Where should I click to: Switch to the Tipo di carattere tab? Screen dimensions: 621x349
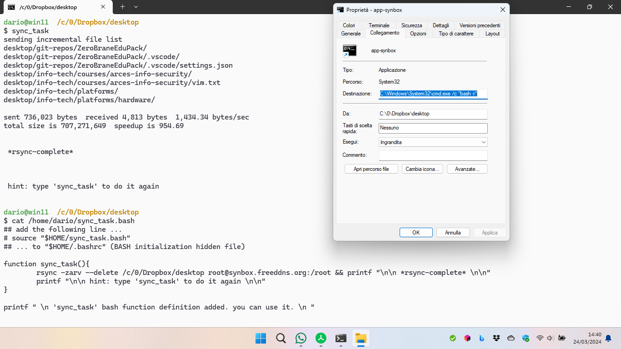[456, 34]
